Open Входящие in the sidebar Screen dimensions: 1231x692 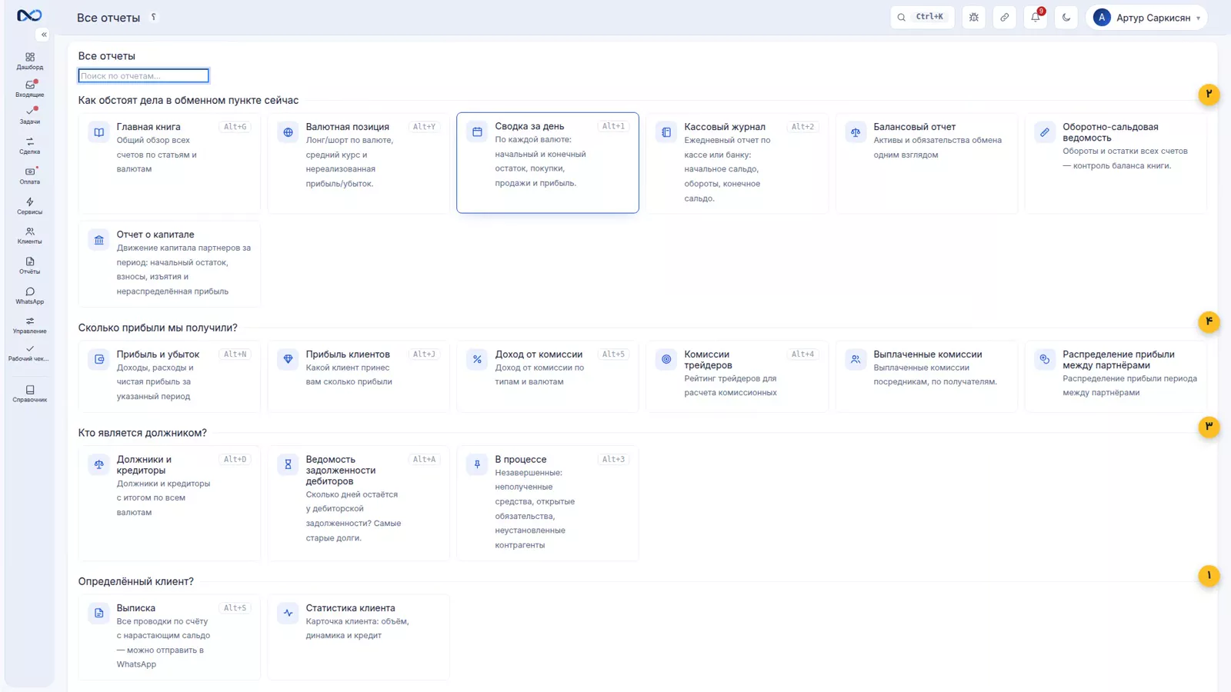point(30,88)
